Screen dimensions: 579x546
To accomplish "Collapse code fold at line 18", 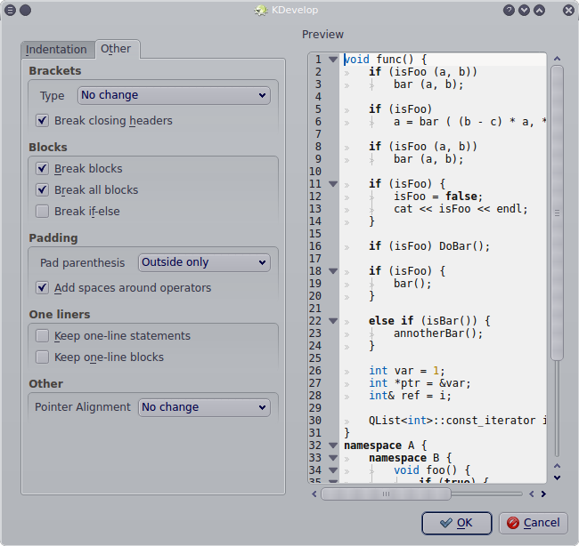I will tap(333, 271).
